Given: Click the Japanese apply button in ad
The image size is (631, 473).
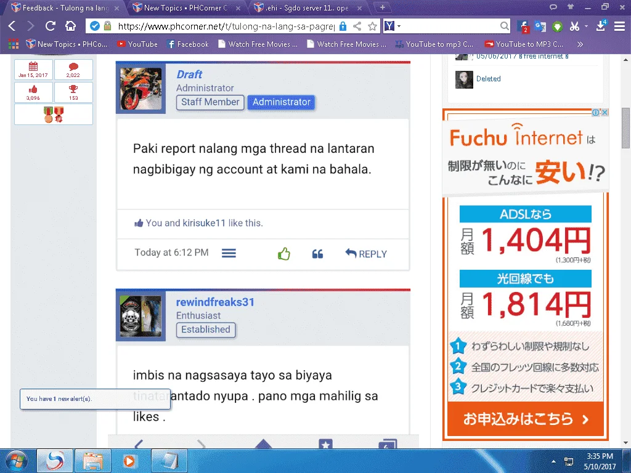Looking at the screenshot, I should 526,419.
